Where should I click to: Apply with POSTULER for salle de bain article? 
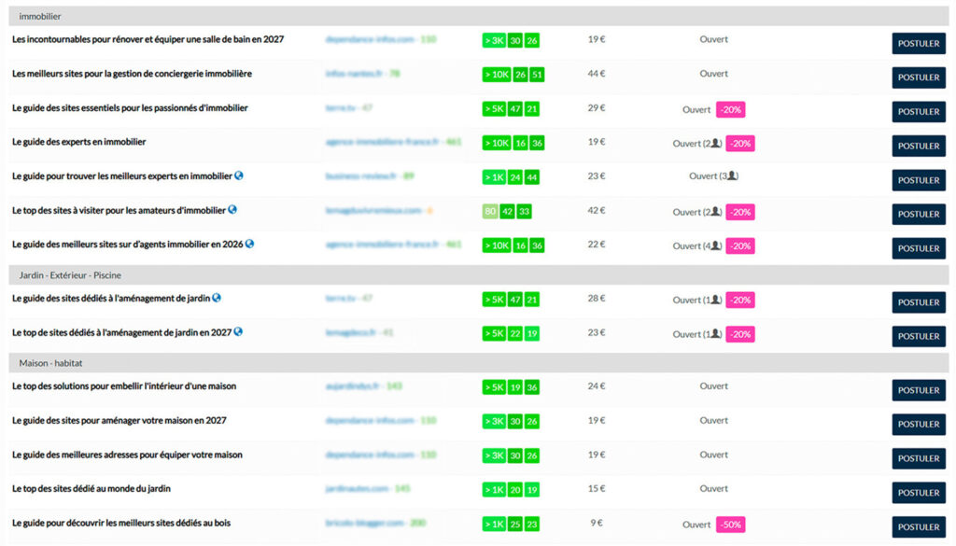(x=919, y=43)
